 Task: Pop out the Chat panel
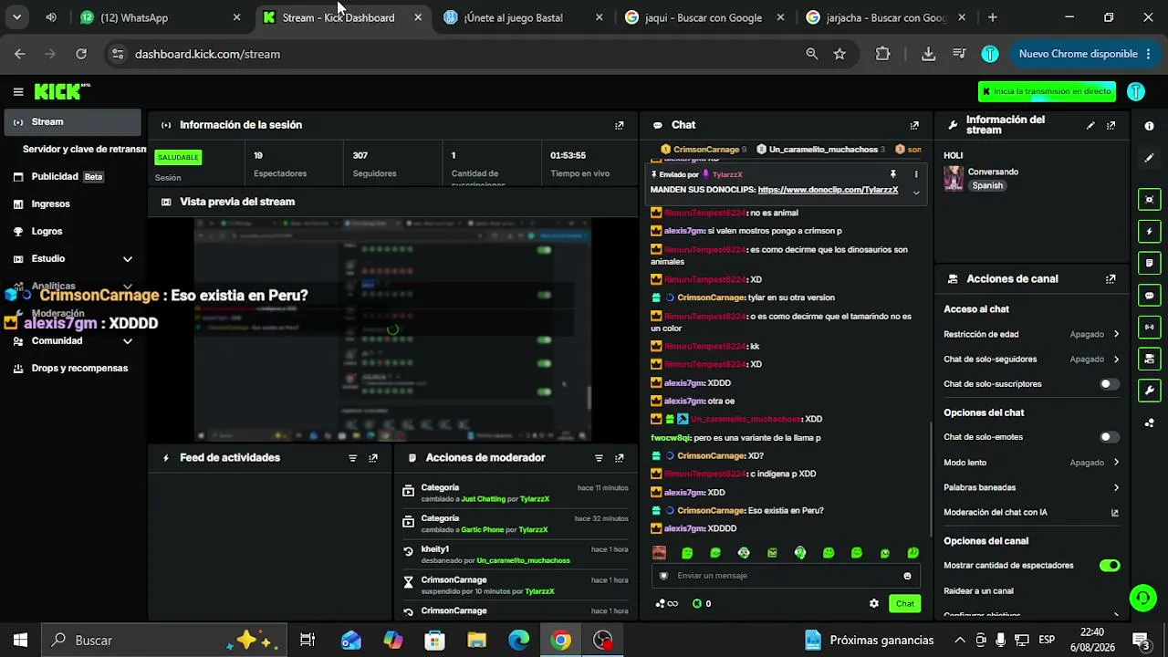pos(914,125)
